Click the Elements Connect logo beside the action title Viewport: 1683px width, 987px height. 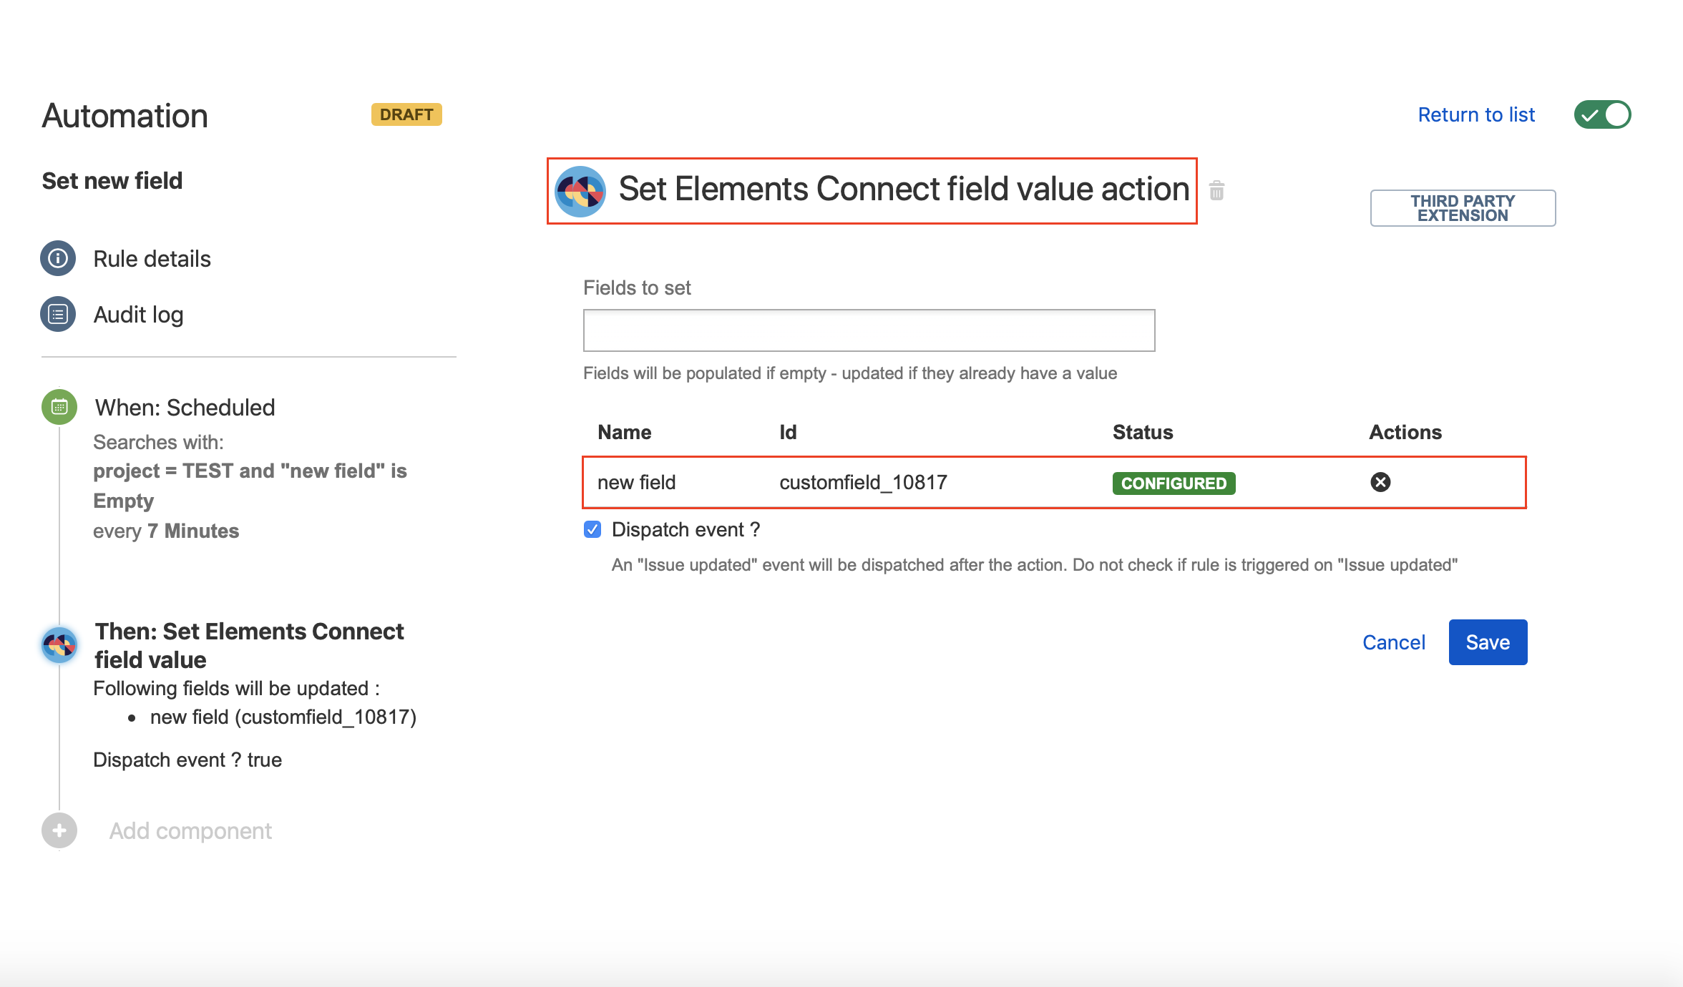(581, 190)
